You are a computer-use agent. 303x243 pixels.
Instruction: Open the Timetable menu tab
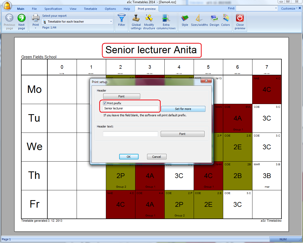(x=90, y=9)
